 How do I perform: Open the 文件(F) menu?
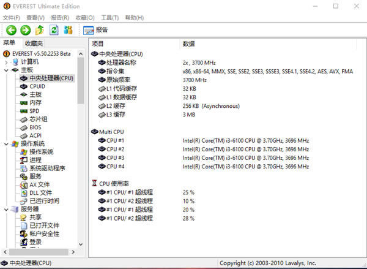(x=12, y=18)
